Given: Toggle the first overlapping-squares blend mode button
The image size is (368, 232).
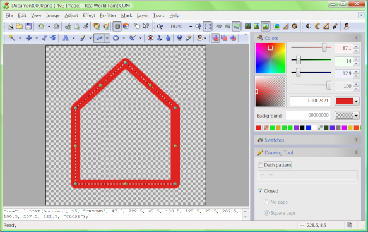Looking at the screenshot, I should tap(215, 38).
